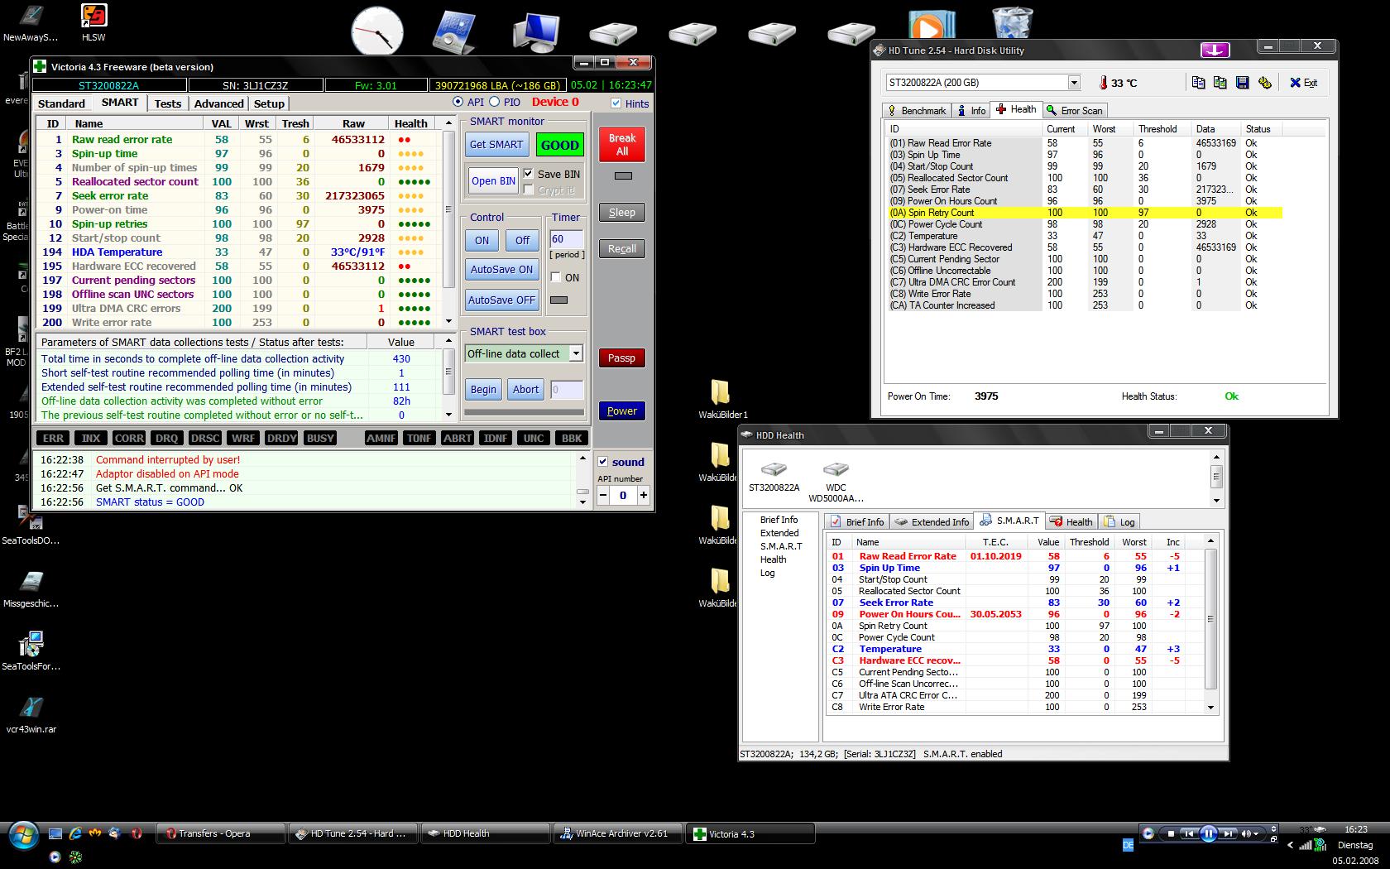Open the HLSW desktop shortcut
Screen dimensions: 1390x869
point(93,22)
